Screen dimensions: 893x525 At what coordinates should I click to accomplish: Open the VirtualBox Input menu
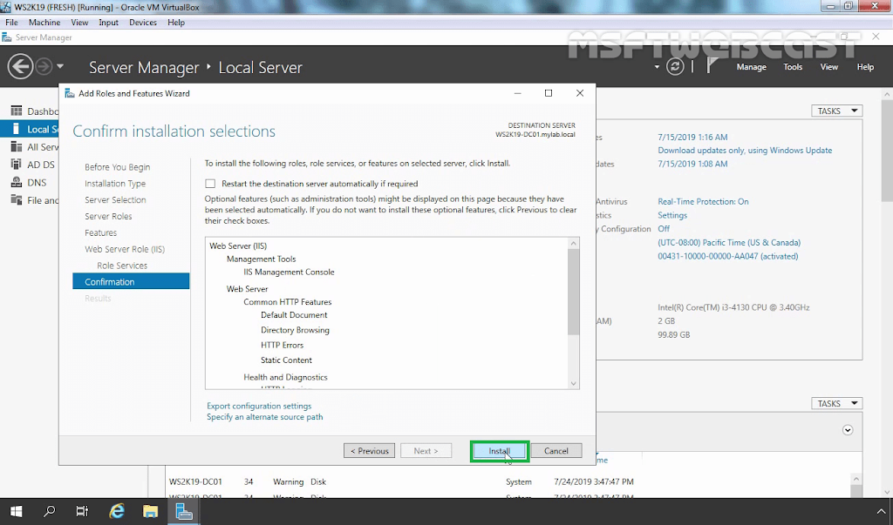[x=108, y=23]
